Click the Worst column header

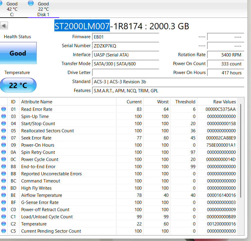(157, 102)
